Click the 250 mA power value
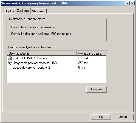 coord(83,63)
